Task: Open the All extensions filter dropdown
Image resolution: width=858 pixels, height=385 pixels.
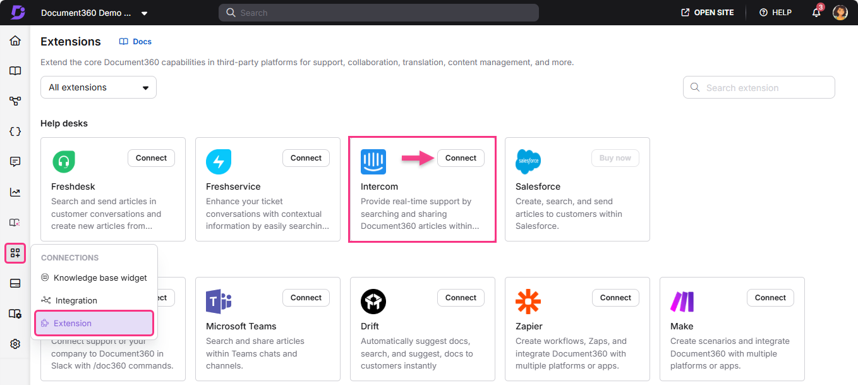Action: [99, 87]
